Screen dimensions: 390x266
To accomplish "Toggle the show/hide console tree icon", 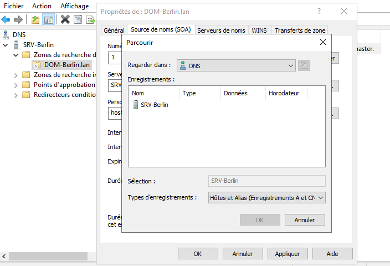I will point(48,20).
